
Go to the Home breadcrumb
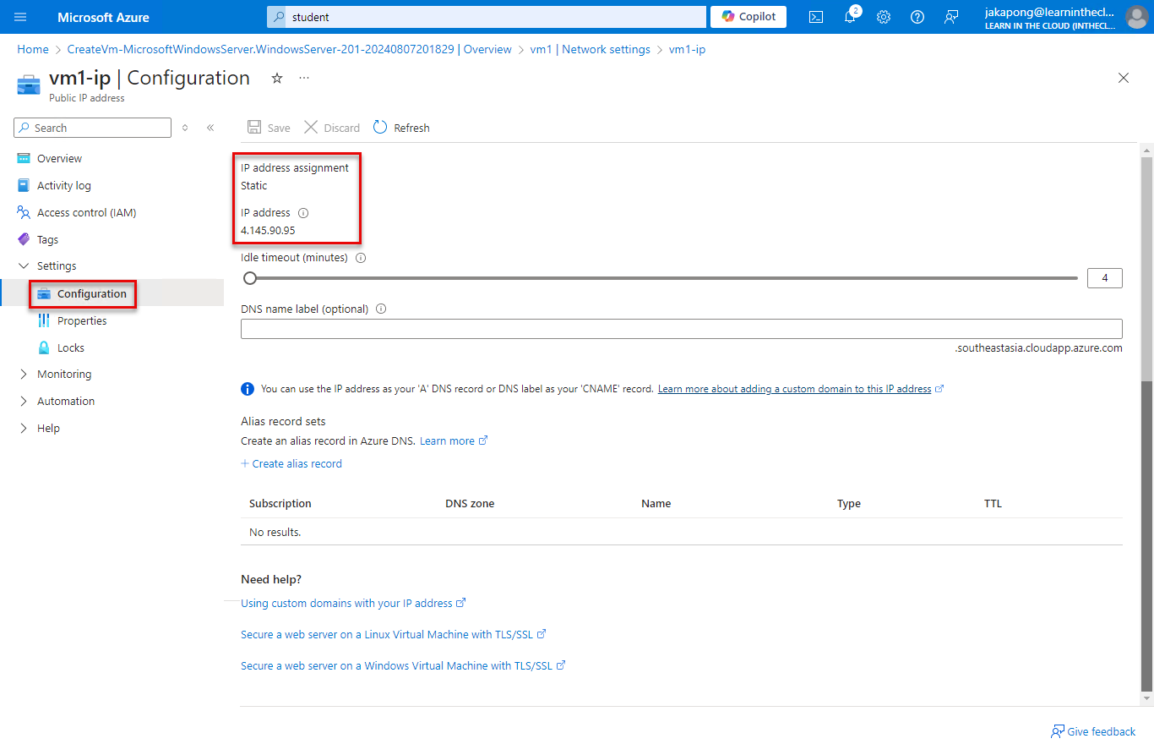click(33, 50)
